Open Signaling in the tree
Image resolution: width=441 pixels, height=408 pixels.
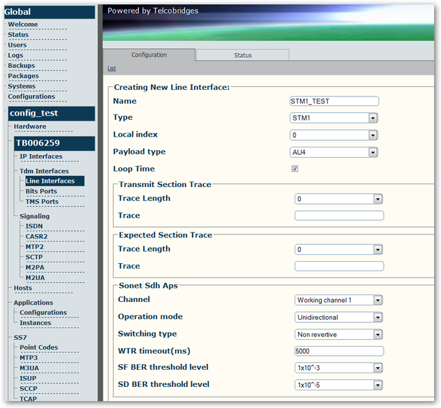(35, 216)
